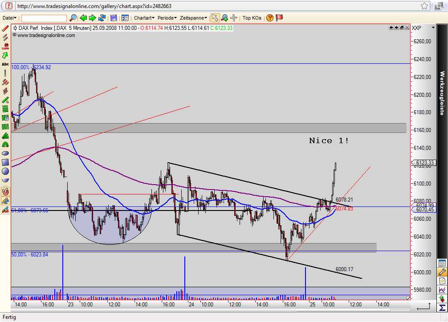
Task: Select the stop marker with red X tool
Action: point(5,46)
